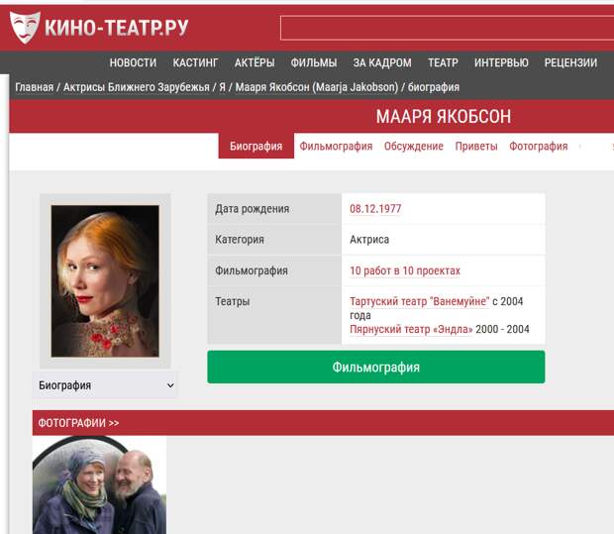This screenshot has height=534, width=614.
Task: Follow the Пярнуский театр «Эндла» link
Action: (411, 329)
